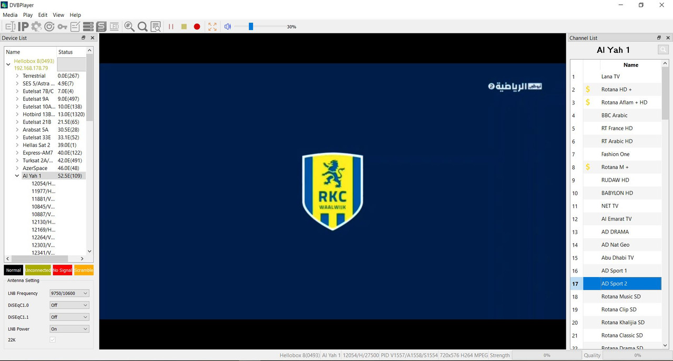Click the red No Signal legend swatch
Viewport: 673px width, 361px height.
point(63,270)
